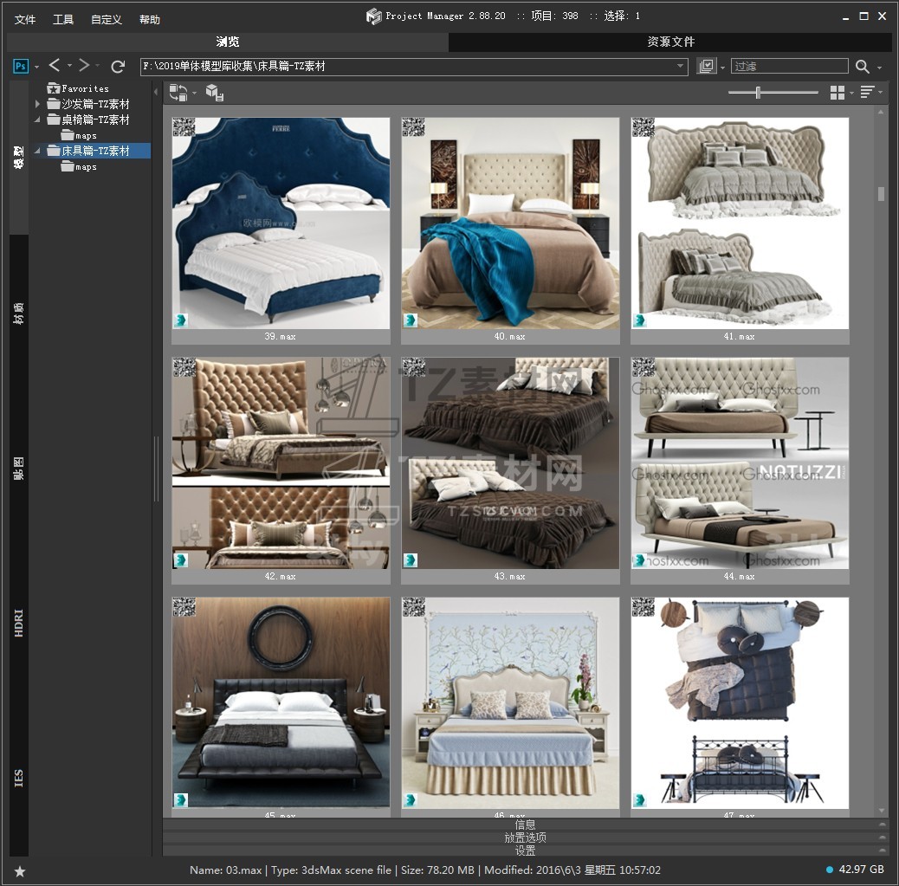This screenshot has width=899, height=886.
Task: Click the sort order lines icon
Action: coord(867,92)
